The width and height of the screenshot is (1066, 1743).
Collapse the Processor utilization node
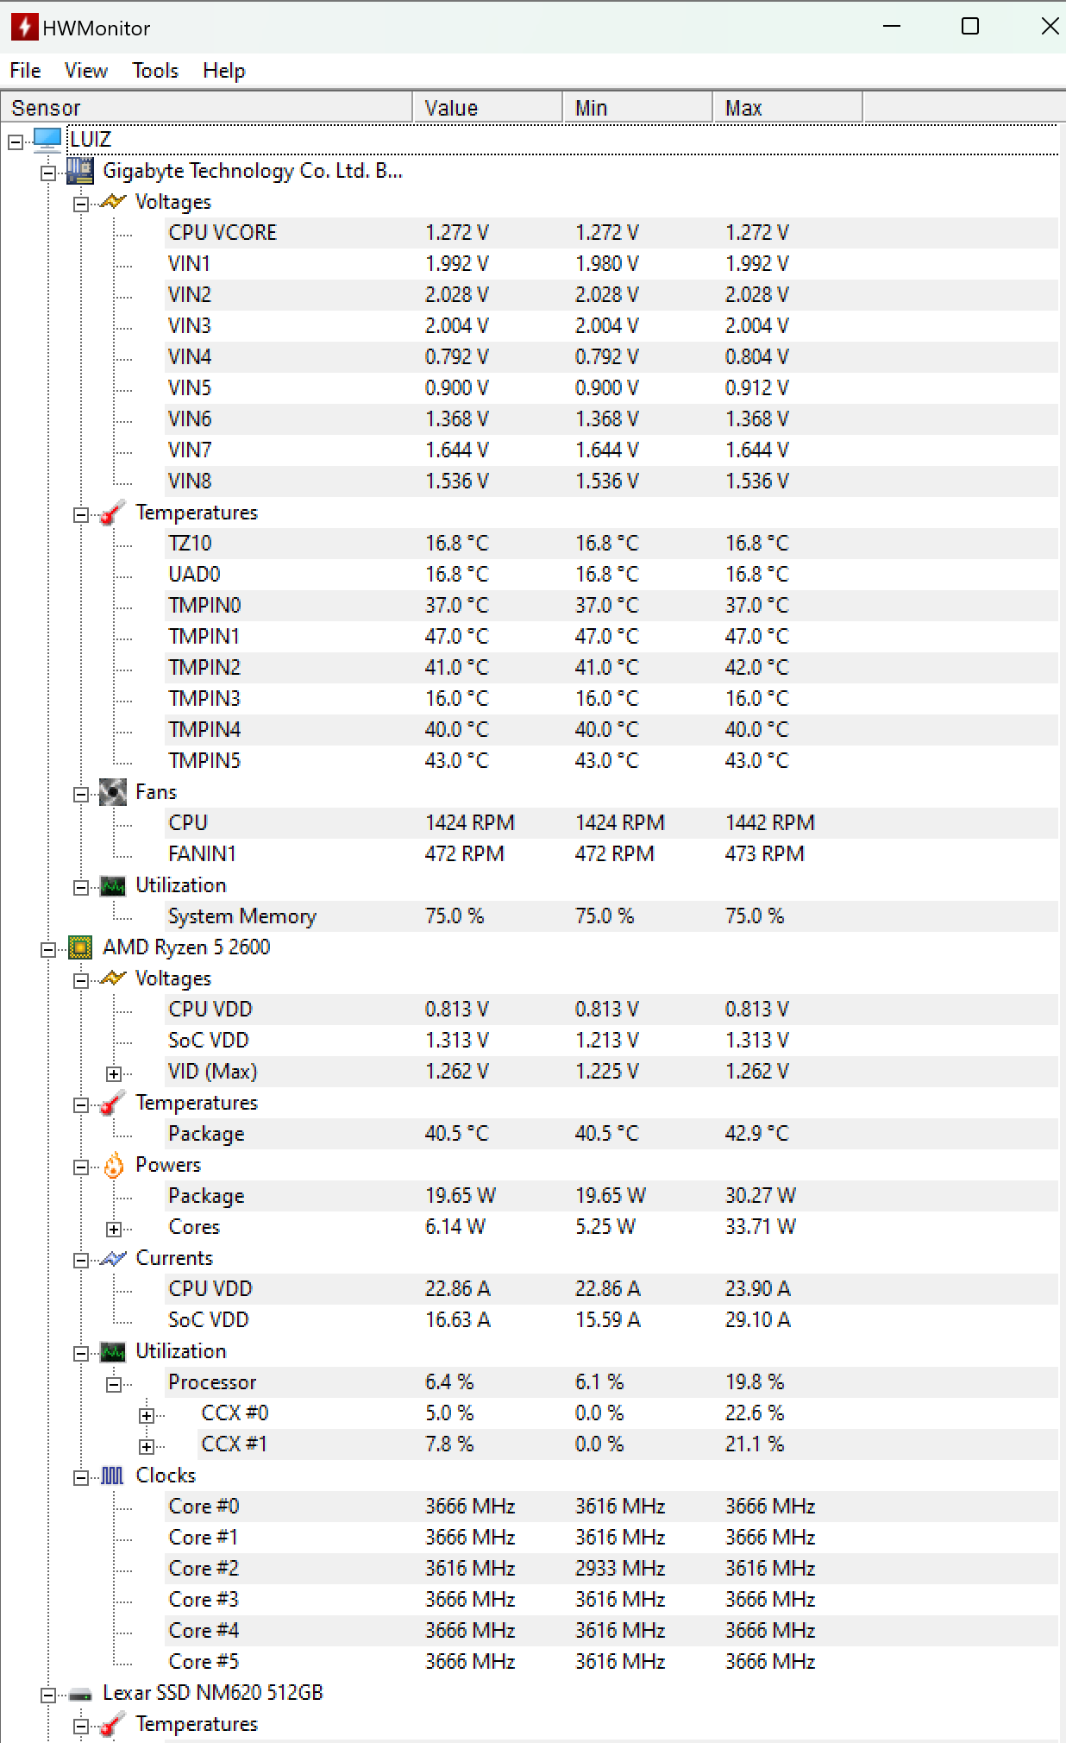coord(114,1384)
